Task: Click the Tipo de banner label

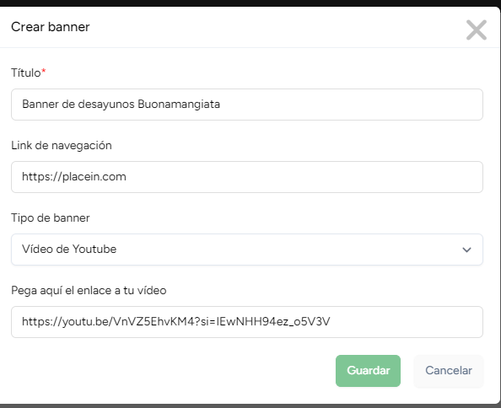Action: [x=51, y=218]
